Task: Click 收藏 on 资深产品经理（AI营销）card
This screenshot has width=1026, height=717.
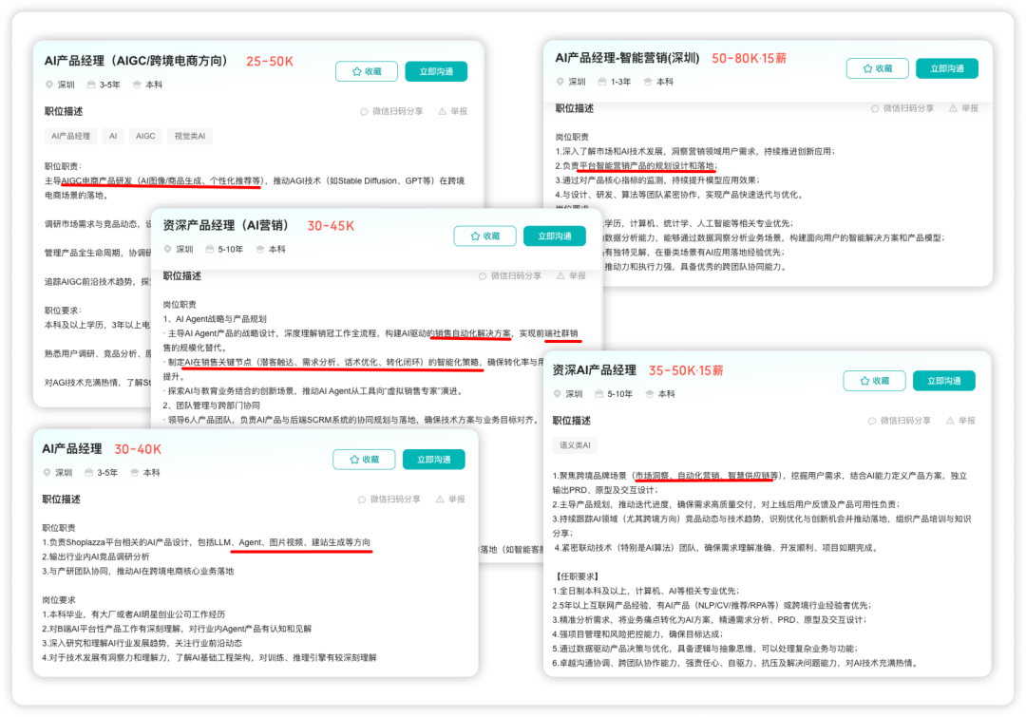Action: pyautogui.click(x=484, y=236)
